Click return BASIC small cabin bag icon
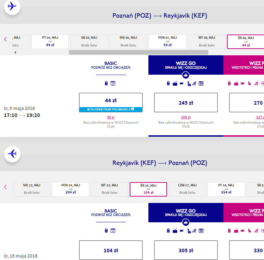 106,230
